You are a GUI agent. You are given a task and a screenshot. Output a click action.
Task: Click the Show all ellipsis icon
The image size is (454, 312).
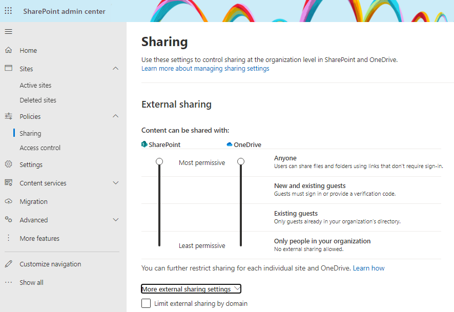click(x=8, y=282)
